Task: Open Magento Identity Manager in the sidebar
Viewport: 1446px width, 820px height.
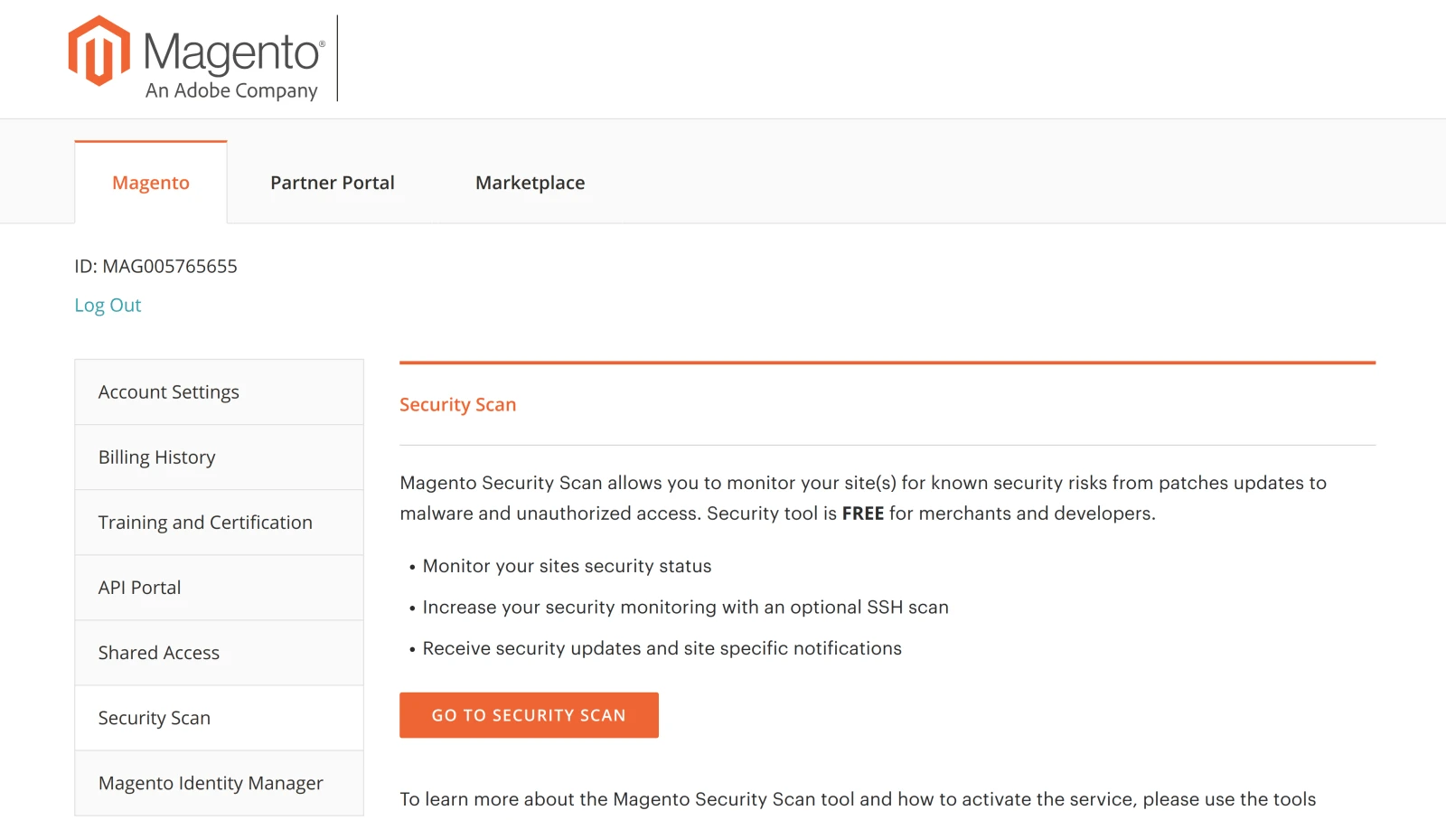Action: point(211,783)
